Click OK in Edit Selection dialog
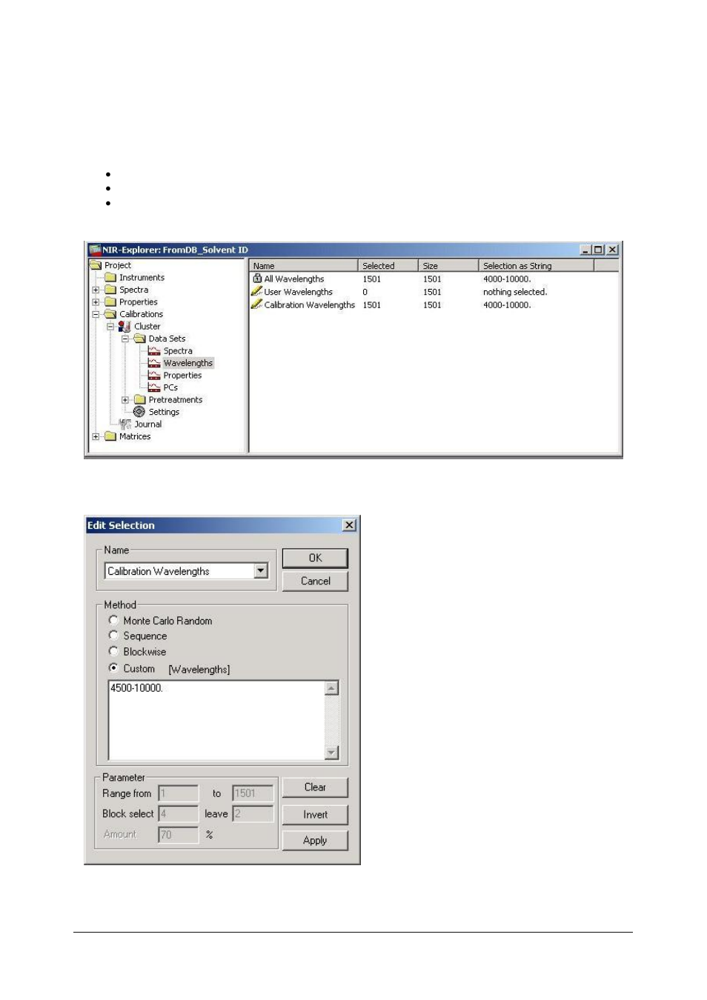 (315, 558)
